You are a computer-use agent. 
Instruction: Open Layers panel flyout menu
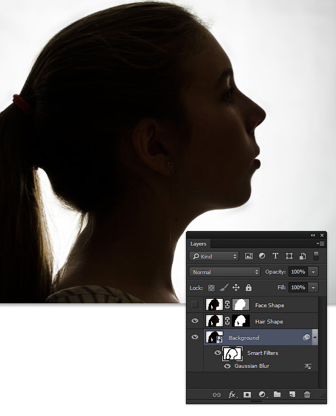pyautogui.click(x=320, y=243)
